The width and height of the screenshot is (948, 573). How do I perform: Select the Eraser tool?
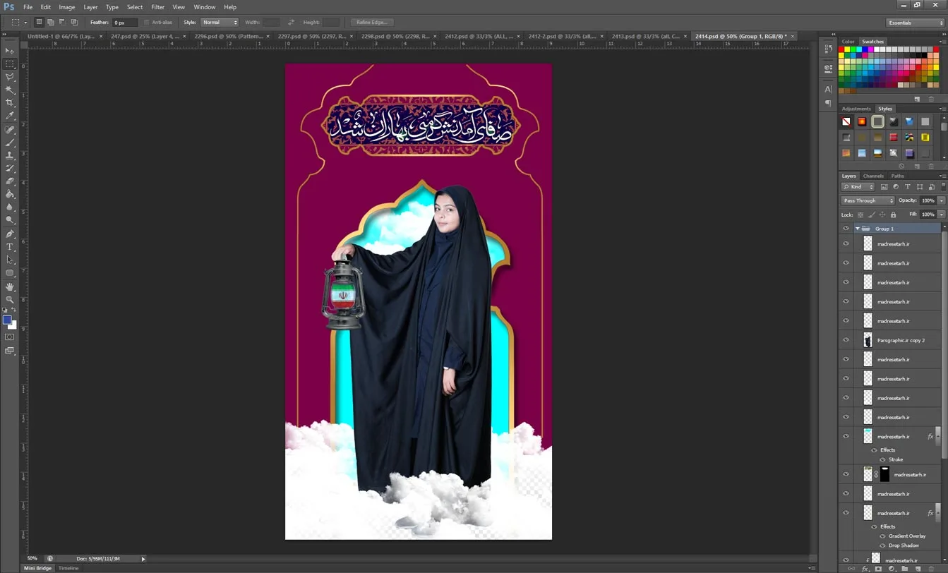[10, 181]
